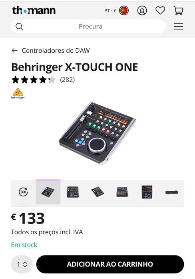
Task: Open the quantity selector dropdown
Action: pos(22,264)
